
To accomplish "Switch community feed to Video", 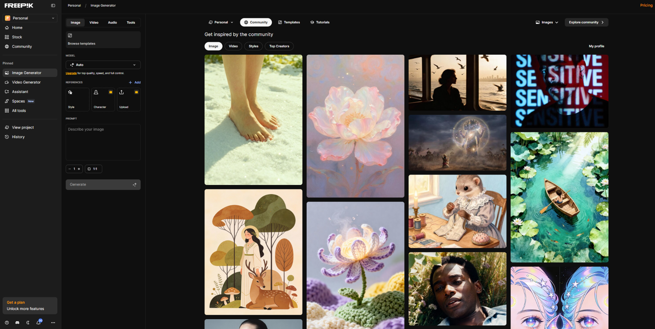I will coord(233,46).
